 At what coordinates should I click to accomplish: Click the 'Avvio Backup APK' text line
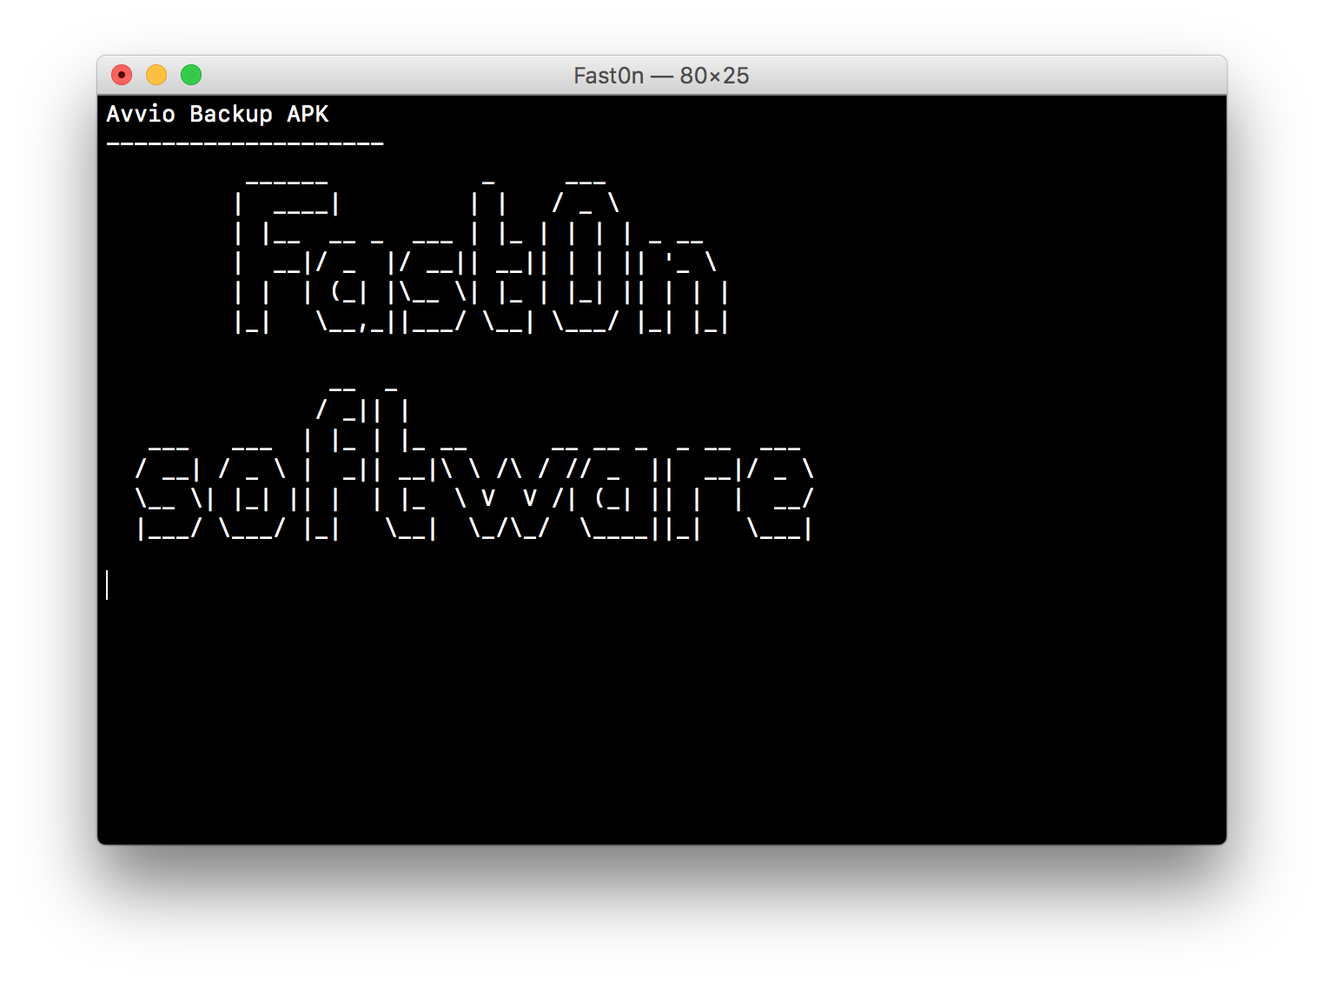pyautogui.click(x=217, y=114)
